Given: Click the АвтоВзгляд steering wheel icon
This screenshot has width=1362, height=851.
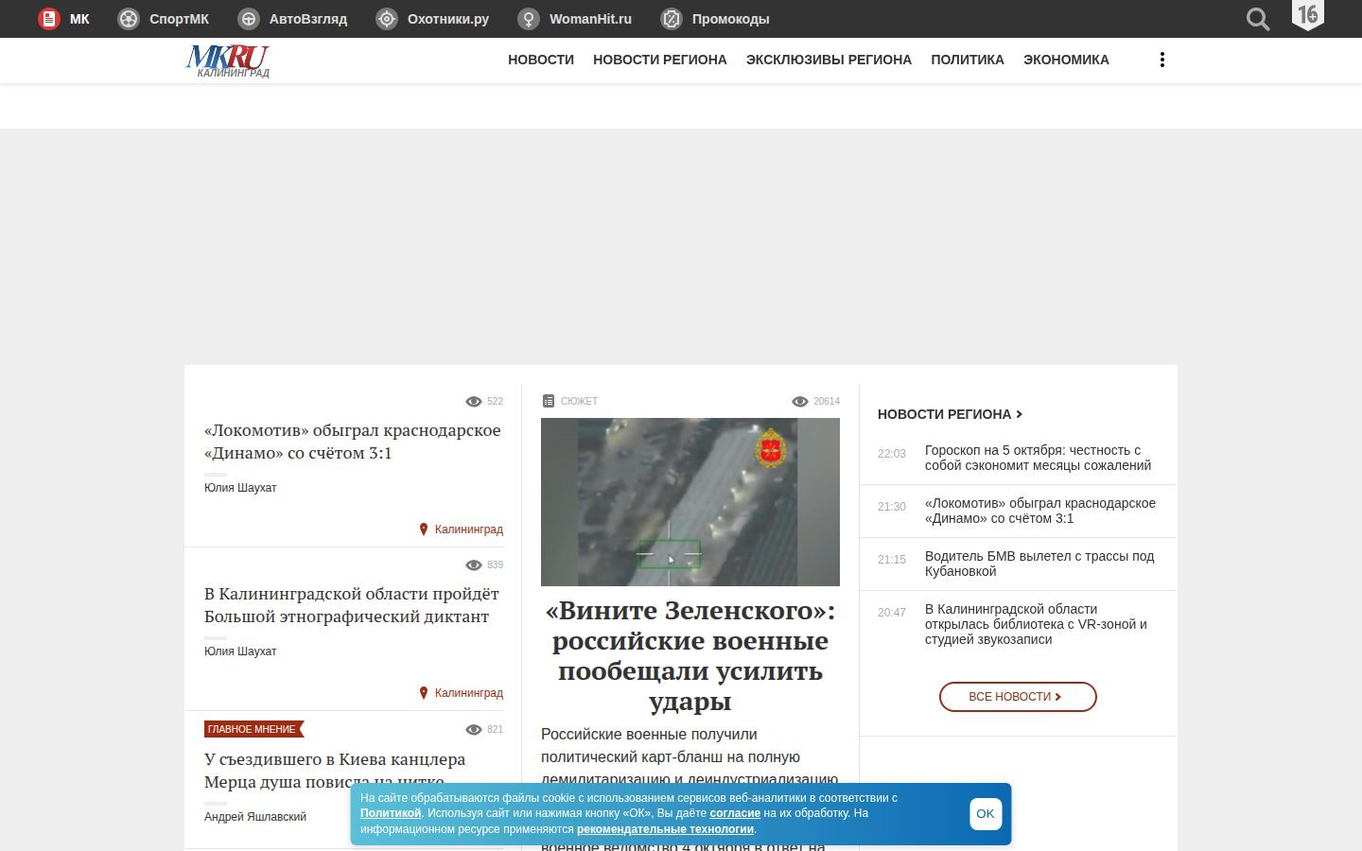Looking at the screenshot, I should tap(249, 19).
